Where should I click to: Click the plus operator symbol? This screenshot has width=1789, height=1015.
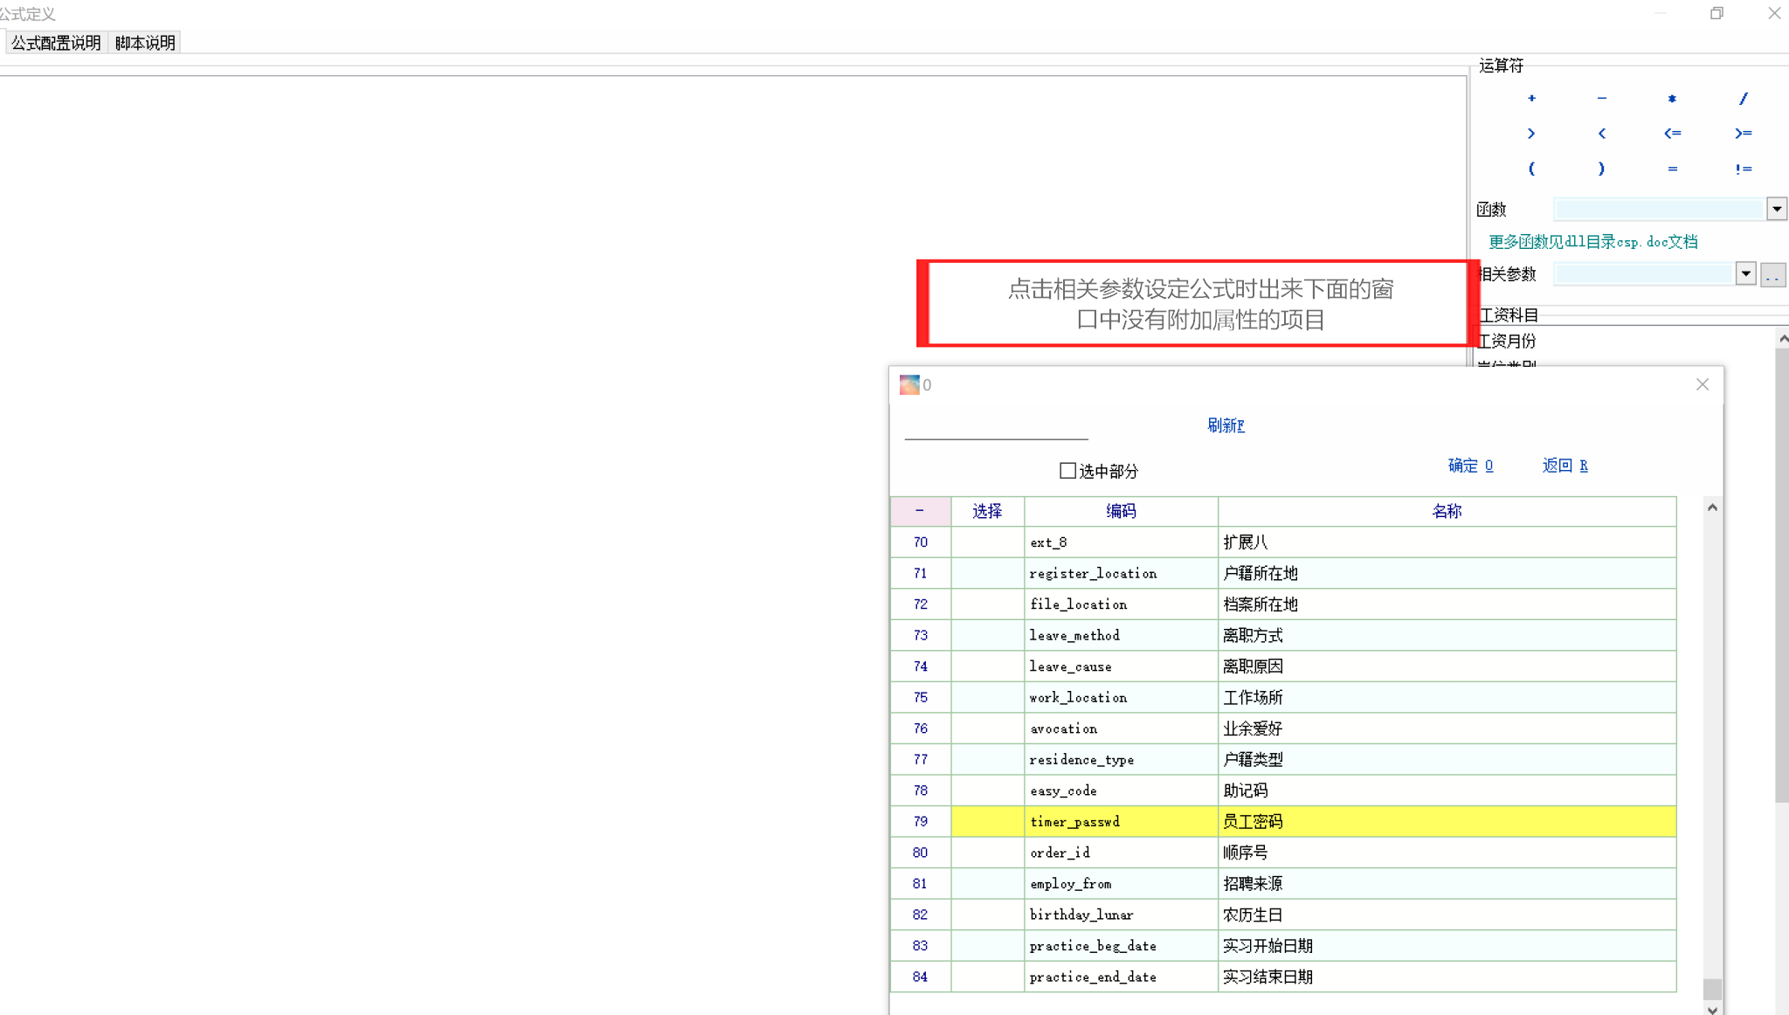[1531, 99]
